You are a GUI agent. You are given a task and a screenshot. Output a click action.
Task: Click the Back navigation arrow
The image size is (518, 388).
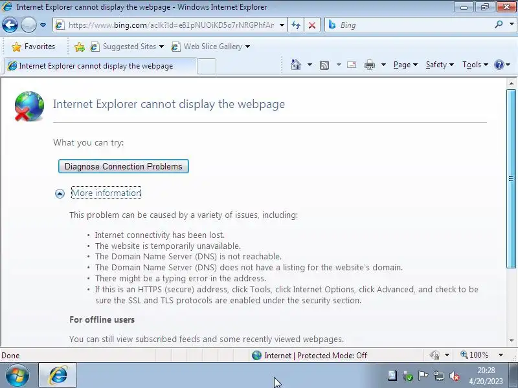point(10,25)
